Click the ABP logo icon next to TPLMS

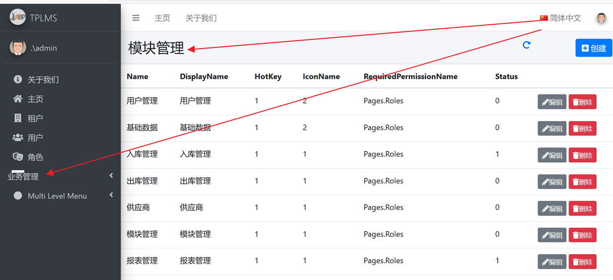point(18,17)
